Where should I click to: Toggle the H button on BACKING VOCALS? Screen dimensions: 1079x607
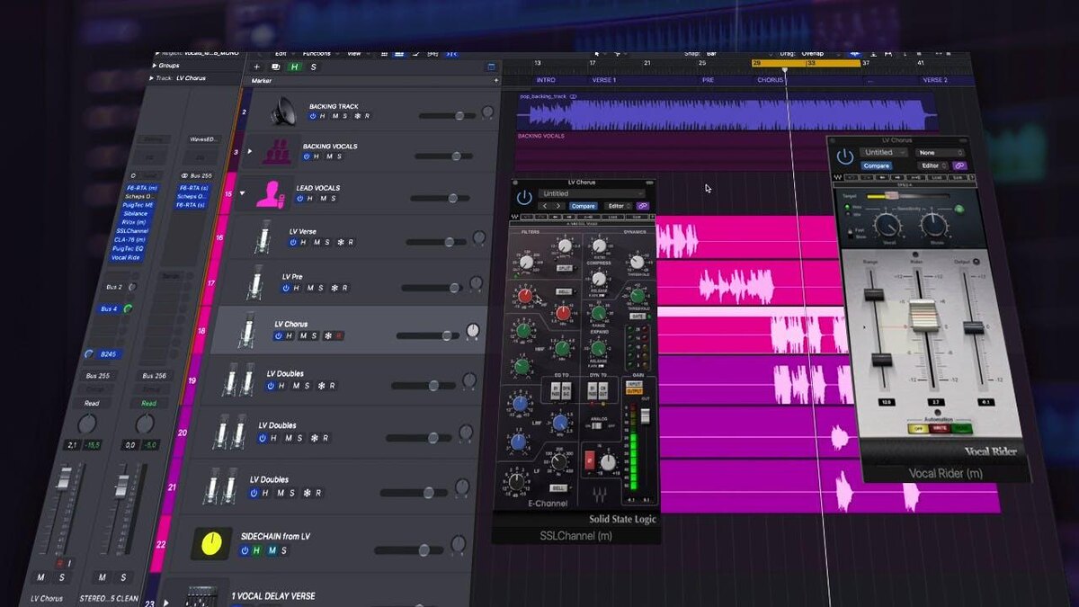coord(317,156)
